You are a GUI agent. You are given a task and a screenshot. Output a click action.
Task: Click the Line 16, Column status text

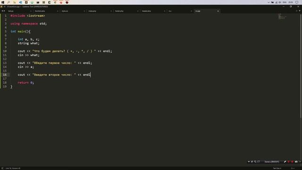click(x=13, y=168)
